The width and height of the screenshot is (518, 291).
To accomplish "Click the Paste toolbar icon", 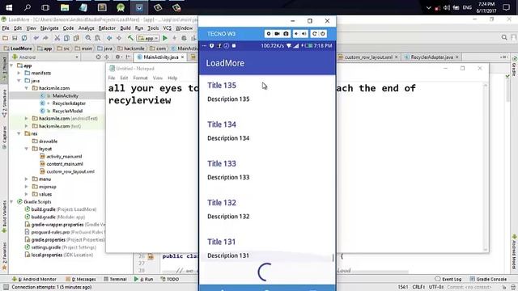I will [x=76, y=38].
